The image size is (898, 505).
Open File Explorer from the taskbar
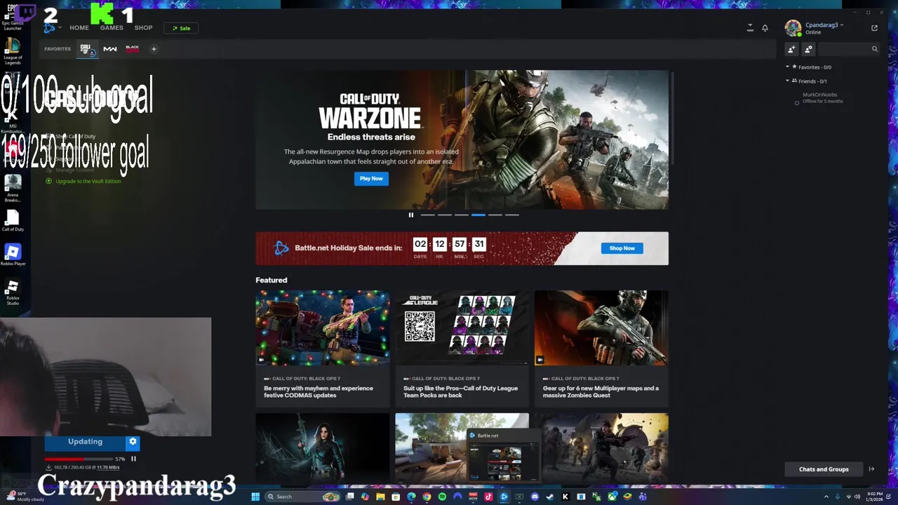click(x=380, y=497)
